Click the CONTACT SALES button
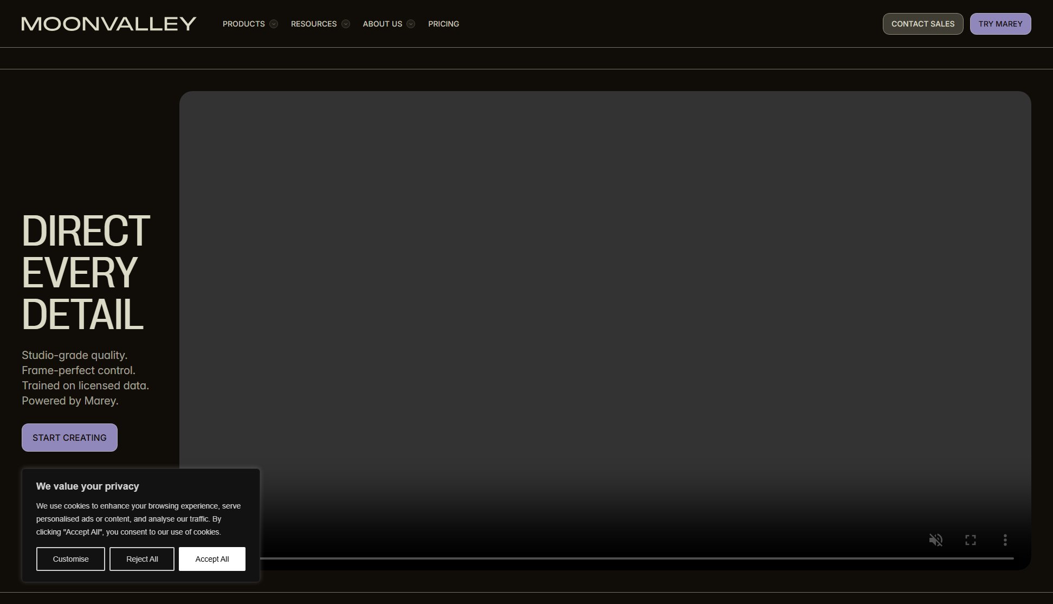This screenshot has width=1053, height=604. click(x=923, y=24)
